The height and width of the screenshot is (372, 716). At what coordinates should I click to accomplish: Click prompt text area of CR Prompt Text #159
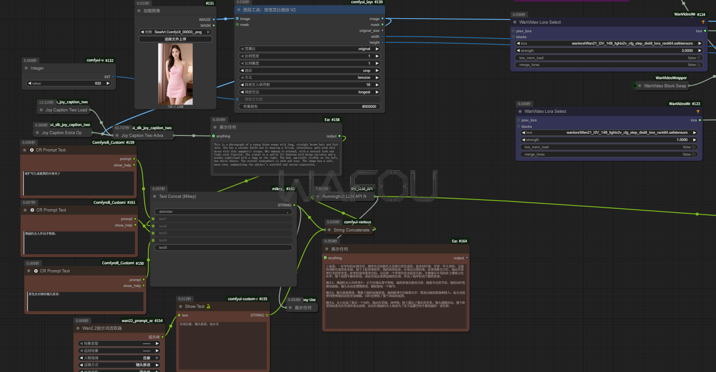point(79,183)
